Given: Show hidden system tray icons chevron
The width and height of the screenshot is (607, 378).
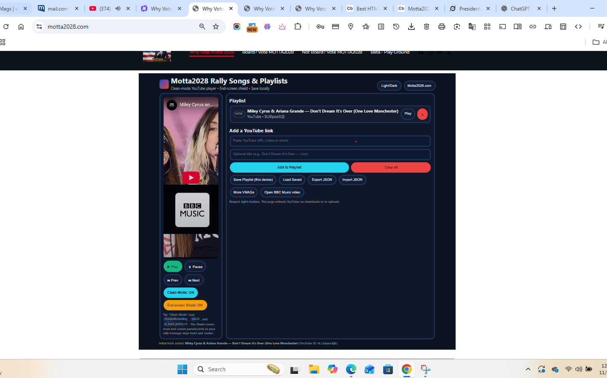Looking at the screenshot, I should tap(528, 369).
